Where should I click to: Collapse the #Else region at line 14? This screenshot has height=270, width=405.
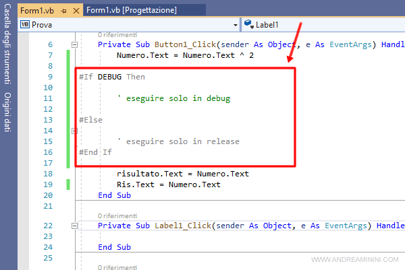pos(74,131)
